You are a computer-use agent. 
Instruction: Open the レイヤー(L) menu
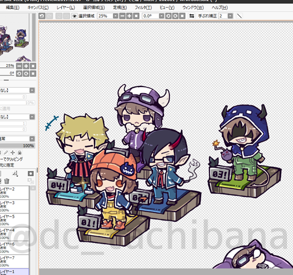click(66, 8)
